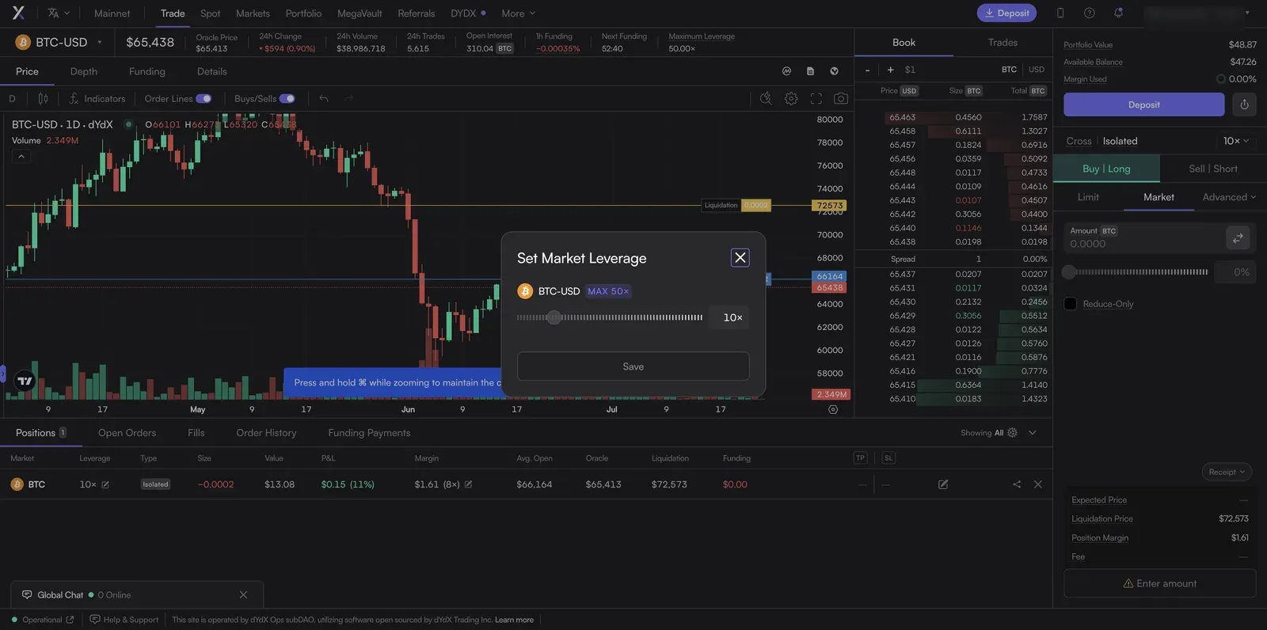Open chart settings gear
This screenshot has width=1267, height=630.
pyautogui.click(x=791, y=99)
